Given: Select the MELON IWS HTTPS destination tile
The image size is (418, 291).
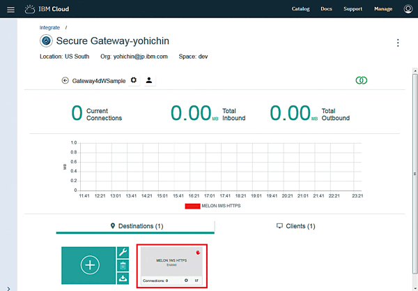Looking at the screenshot, I should coord(171,266).
